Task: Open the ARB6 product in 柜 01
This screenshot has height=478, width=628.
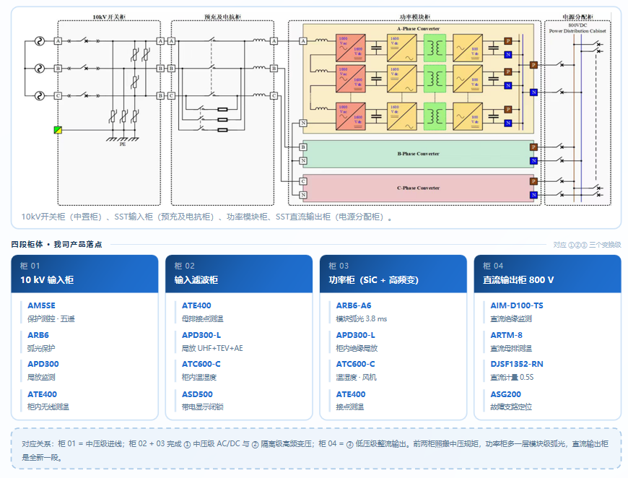Action: (x=38, y=335)
